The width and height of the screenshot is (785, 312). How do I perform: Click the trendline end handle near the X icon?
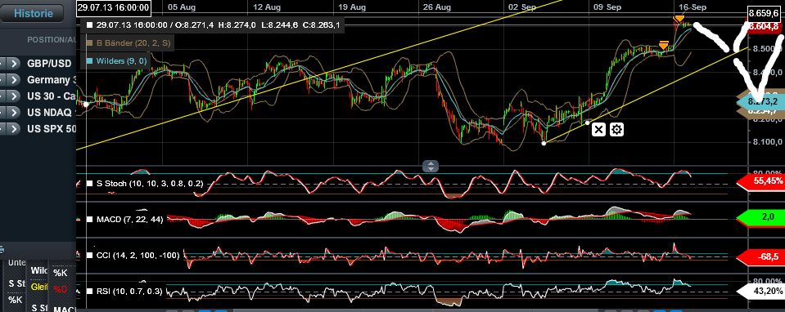(587, 123)
